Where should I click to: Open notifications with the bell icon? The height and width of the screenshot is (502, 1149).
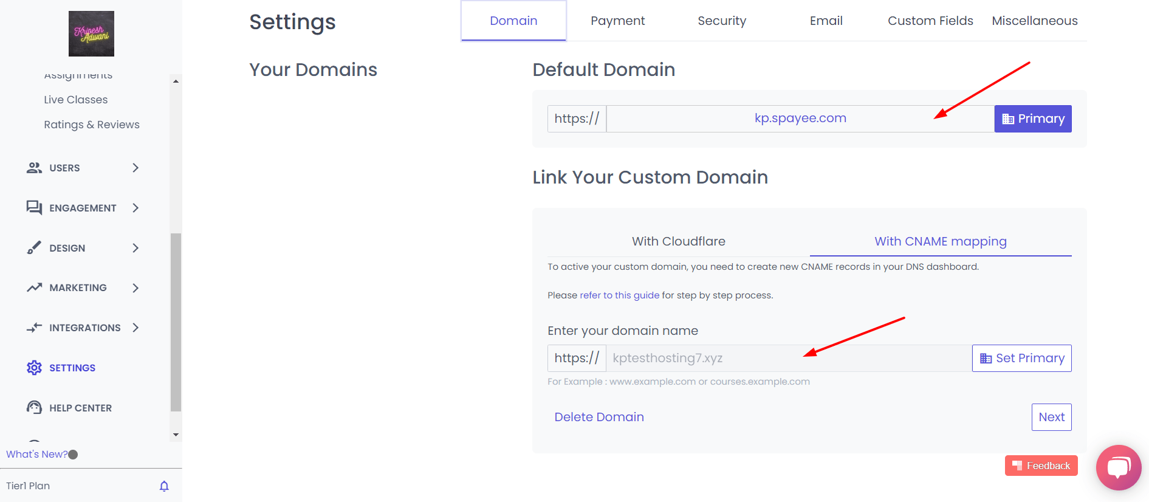point(164,486)
